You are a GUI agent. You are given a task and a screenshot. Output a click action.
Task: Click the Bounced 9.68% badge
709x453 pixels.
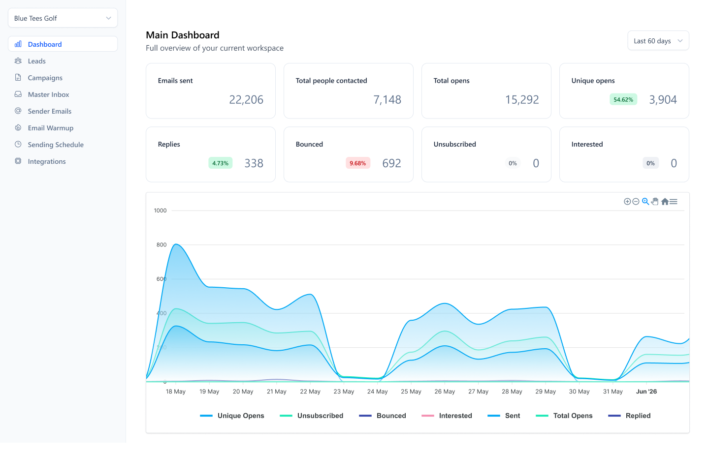[x=358, y=163]
